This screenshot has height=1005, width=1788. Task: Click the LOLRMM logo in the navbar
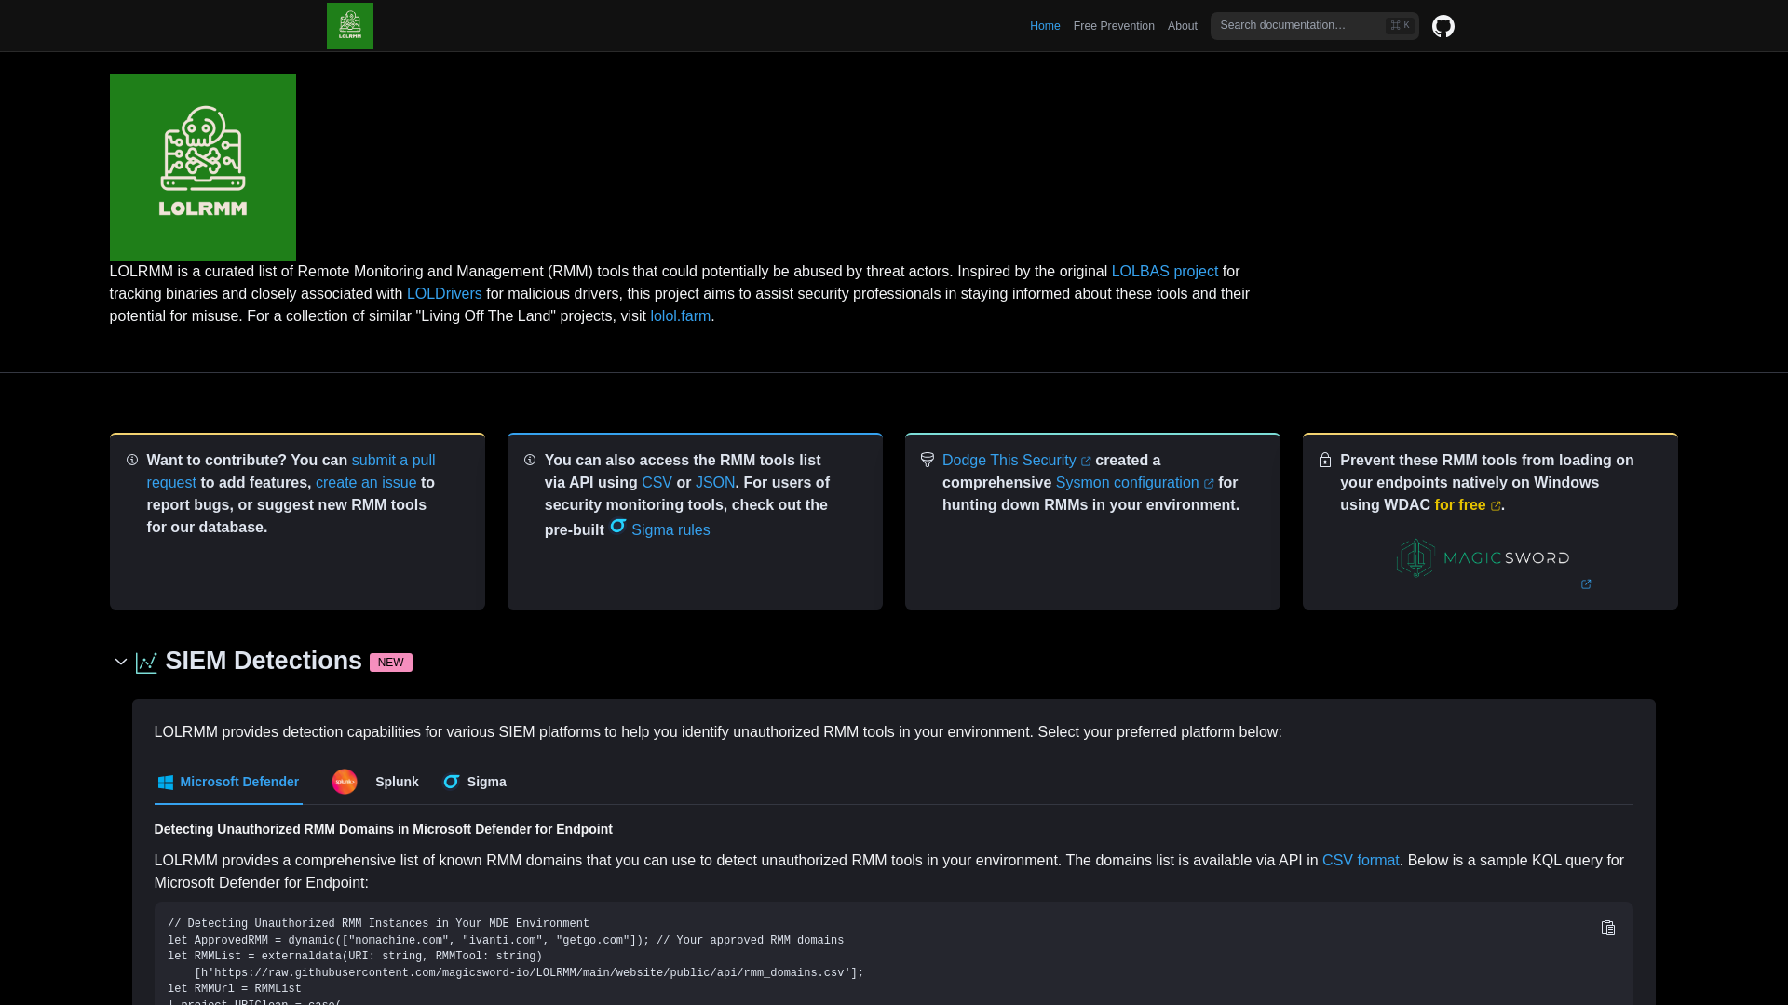click(349, 26)
